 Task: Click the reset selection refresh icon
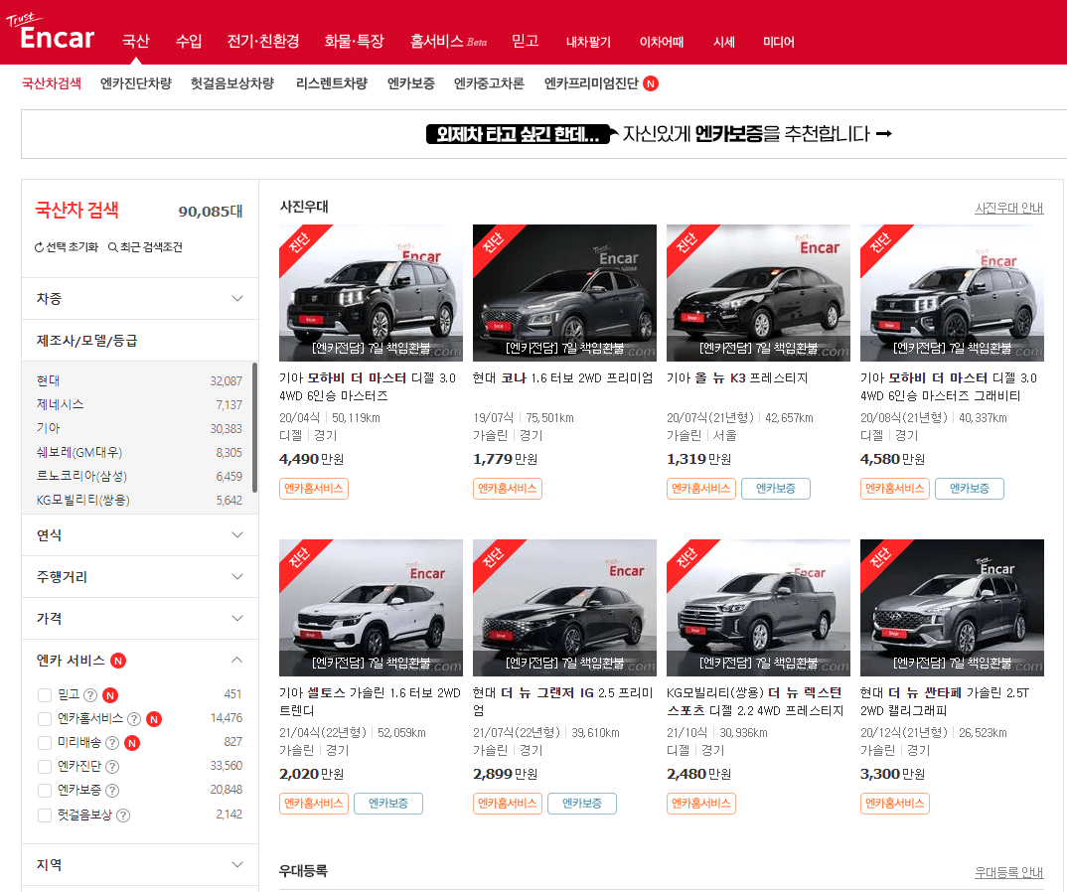[x=39, y=247]
